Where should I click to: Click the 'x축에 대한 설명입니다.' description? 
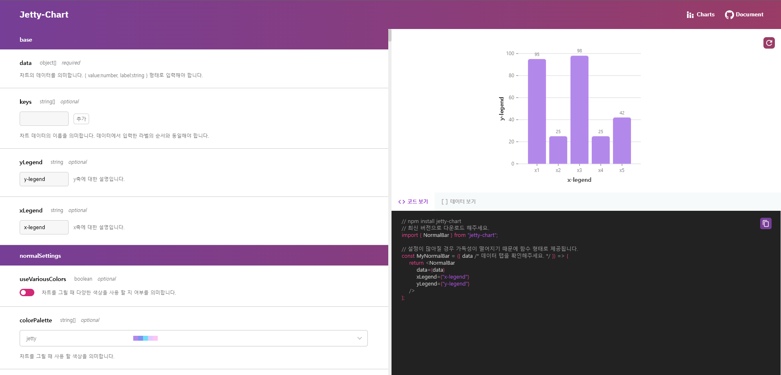click(99, 228)
